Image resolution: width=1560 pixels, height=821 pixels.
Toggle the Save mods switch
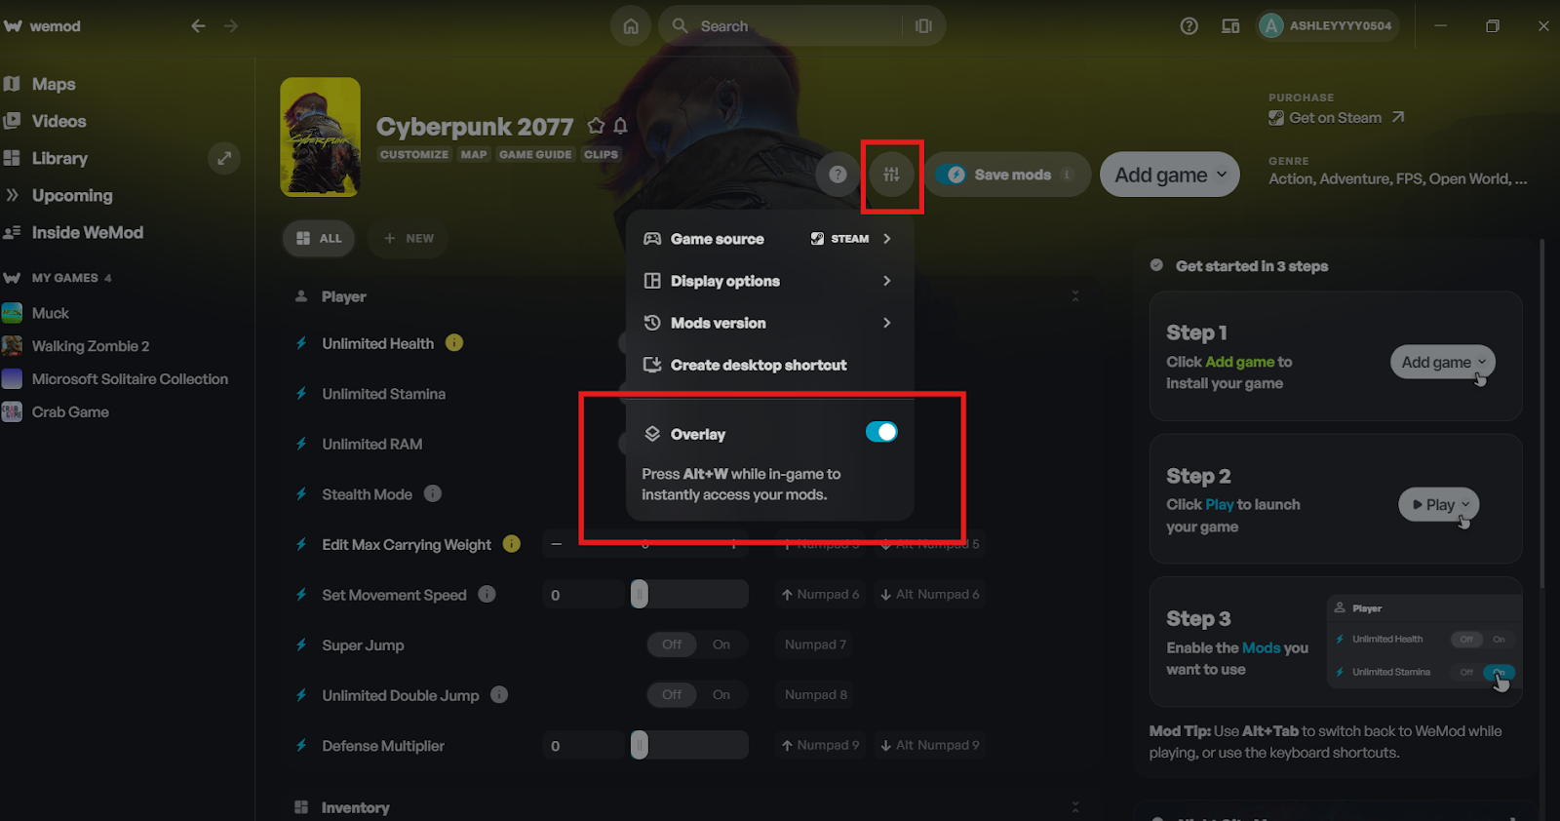(x=951, y=175)
